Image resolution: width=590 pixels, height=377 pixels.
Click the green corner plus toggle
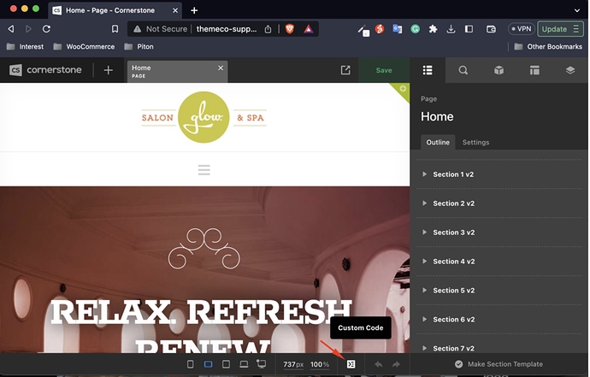403,89
